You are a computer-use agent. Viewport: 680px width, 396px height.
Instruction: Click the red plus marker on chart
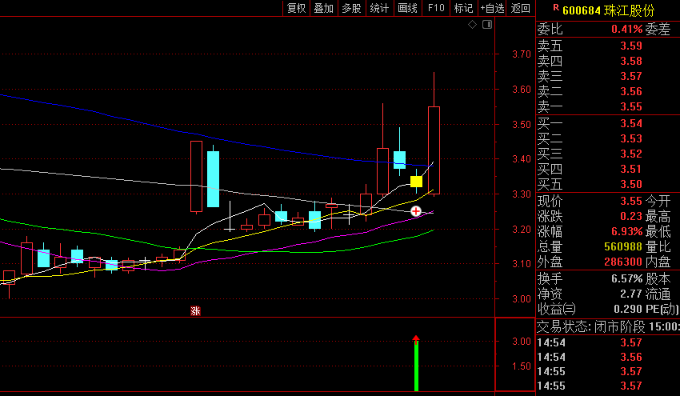pos(416,211)
